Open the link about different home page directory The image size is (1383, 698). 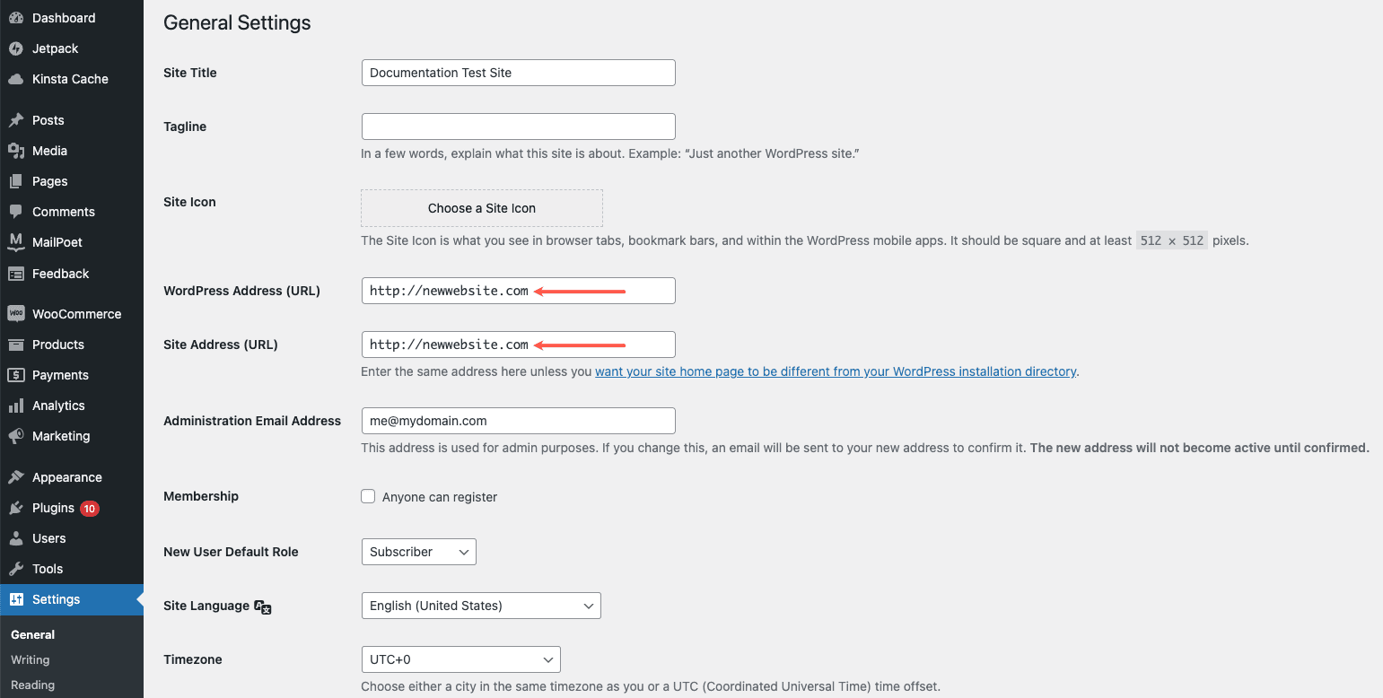click(x=835, y=371)
